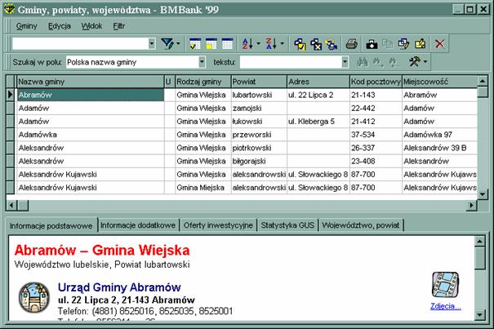Click the table's horizontal scrollbar right arrow
Image resolution: width=494 pixels, height=329 pixels.
(472, 206)
